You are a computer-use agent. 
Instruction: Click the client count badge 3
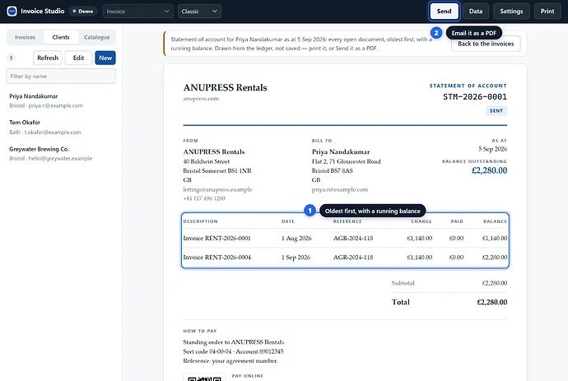click(11, 58)
